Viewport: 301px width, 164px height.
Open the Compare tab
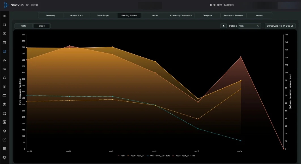pyautogui.click(x=207, y=15)
